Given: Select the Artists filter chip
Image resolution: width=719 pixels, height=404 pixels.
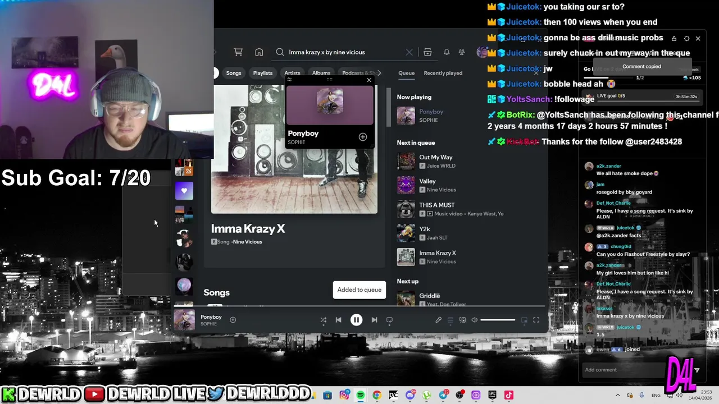Looking at the screenshot, I should (292, 73).
